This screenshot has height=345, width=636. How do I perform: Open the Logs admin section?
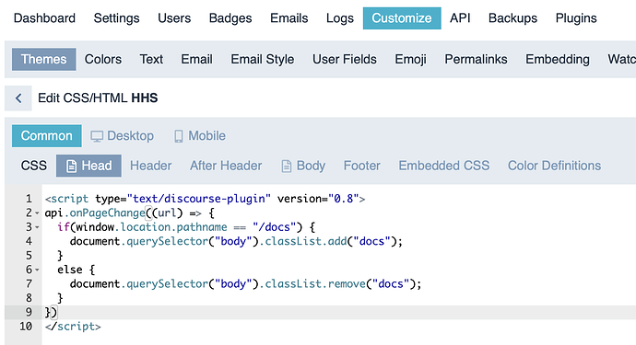(340, 18)
